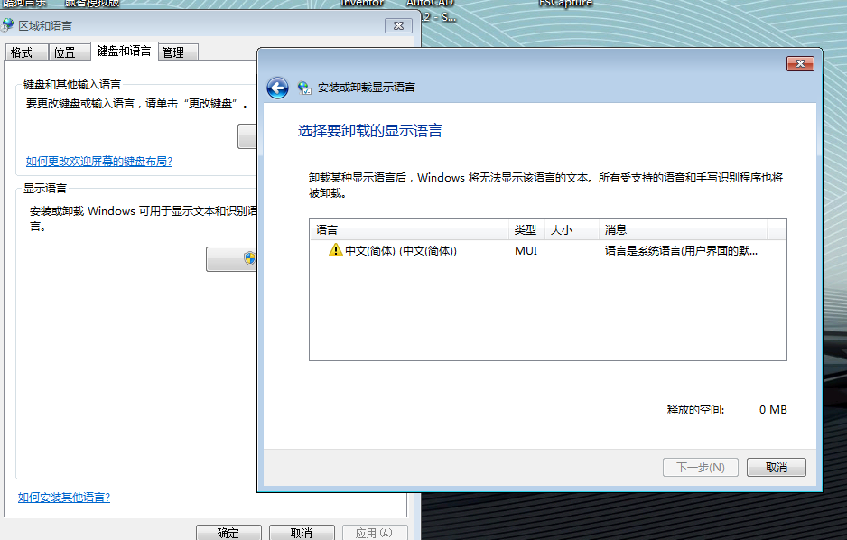This screenshot has width=847, height=540.
Task: Click the globe icon beside 安装或卸载显示语言 title
Action: click(x=304, y=88)
